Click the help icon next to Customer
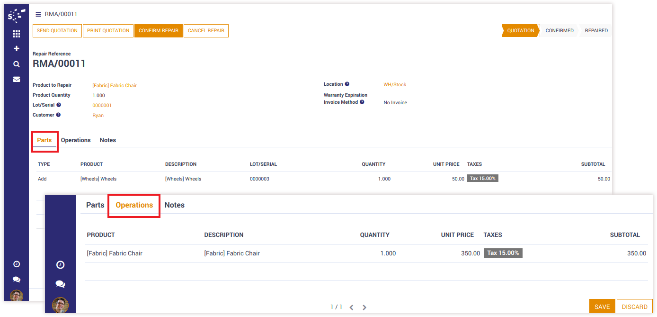This screenshot has width=657, height=317. pyautogui.click(x=58, y=115)
